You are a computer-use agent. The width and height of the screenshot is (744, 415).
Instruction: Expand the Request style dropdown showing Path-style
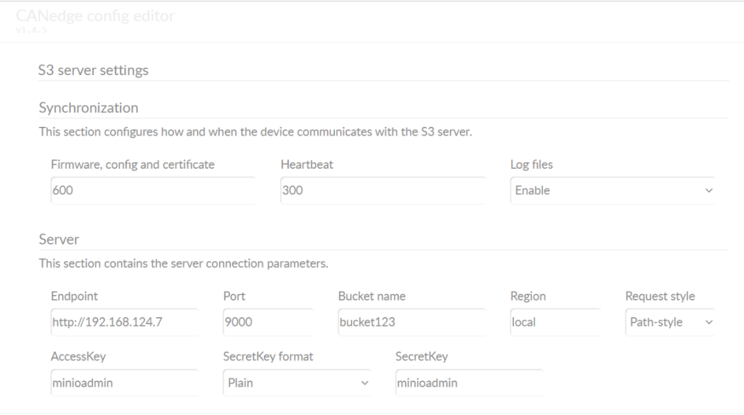point(669,322)
